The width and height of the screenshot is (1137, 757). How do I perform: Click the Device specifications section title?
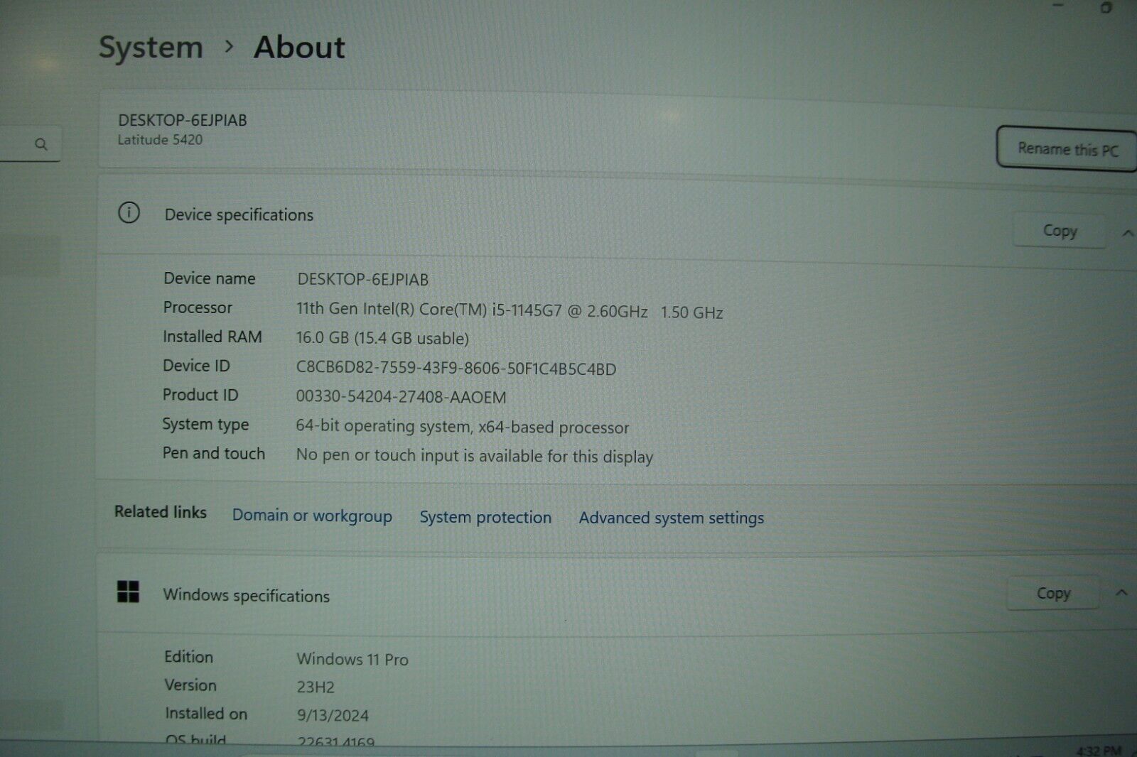[x=239, y=214]
